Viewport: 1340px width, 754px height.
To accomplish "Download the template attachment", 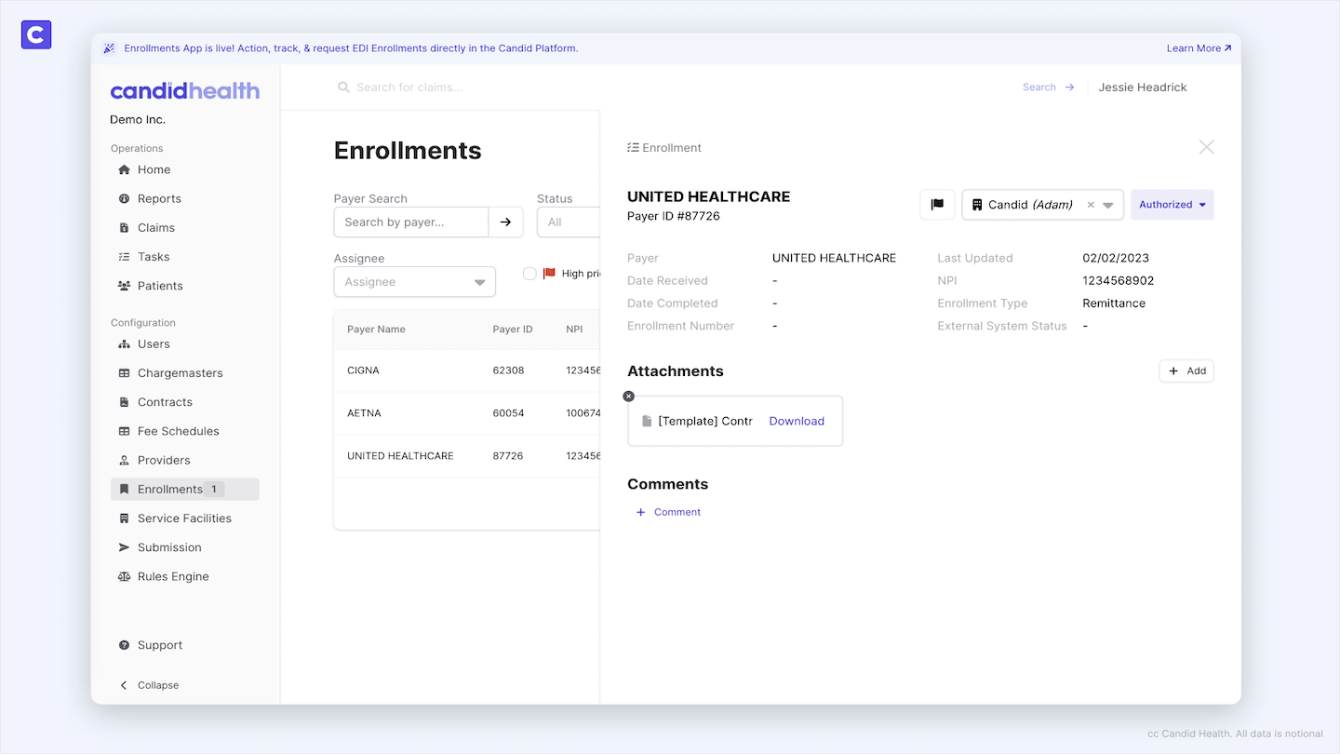I will tap(797, 422).
